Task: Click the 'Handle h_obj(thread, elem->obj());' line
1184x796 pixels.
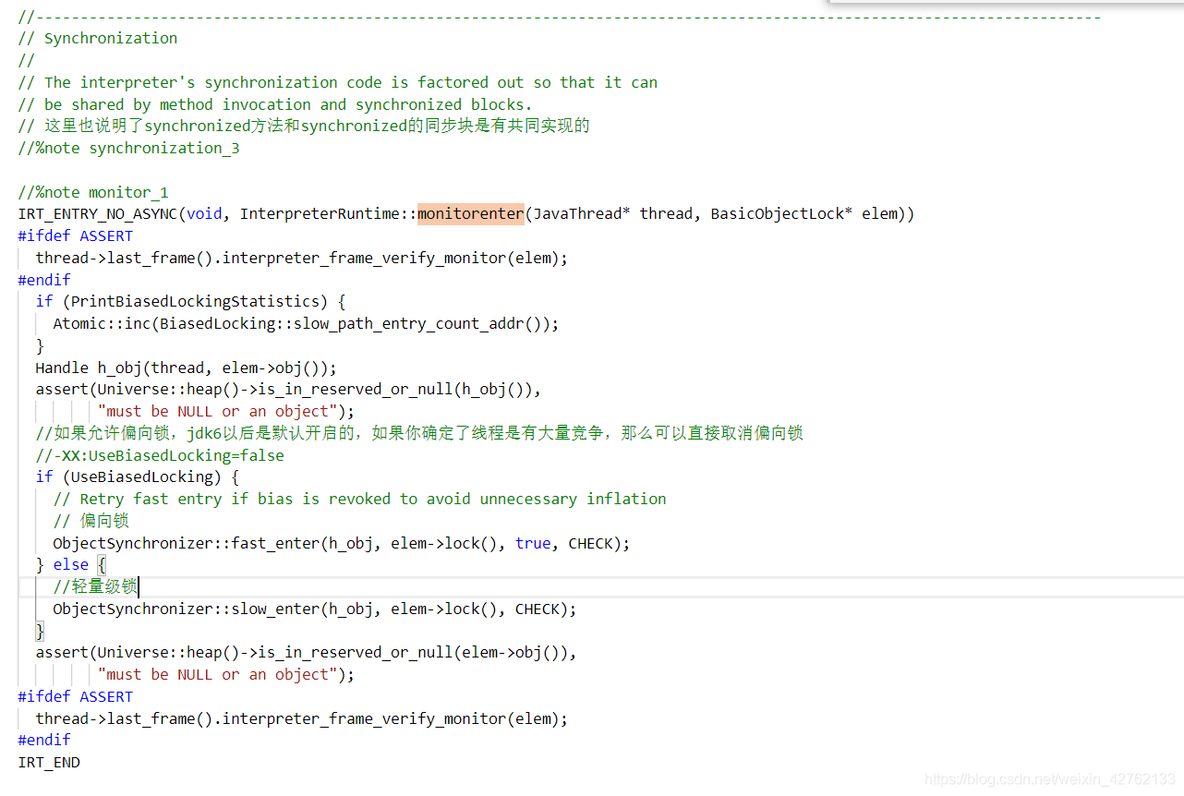Action: tap(187, 368)
